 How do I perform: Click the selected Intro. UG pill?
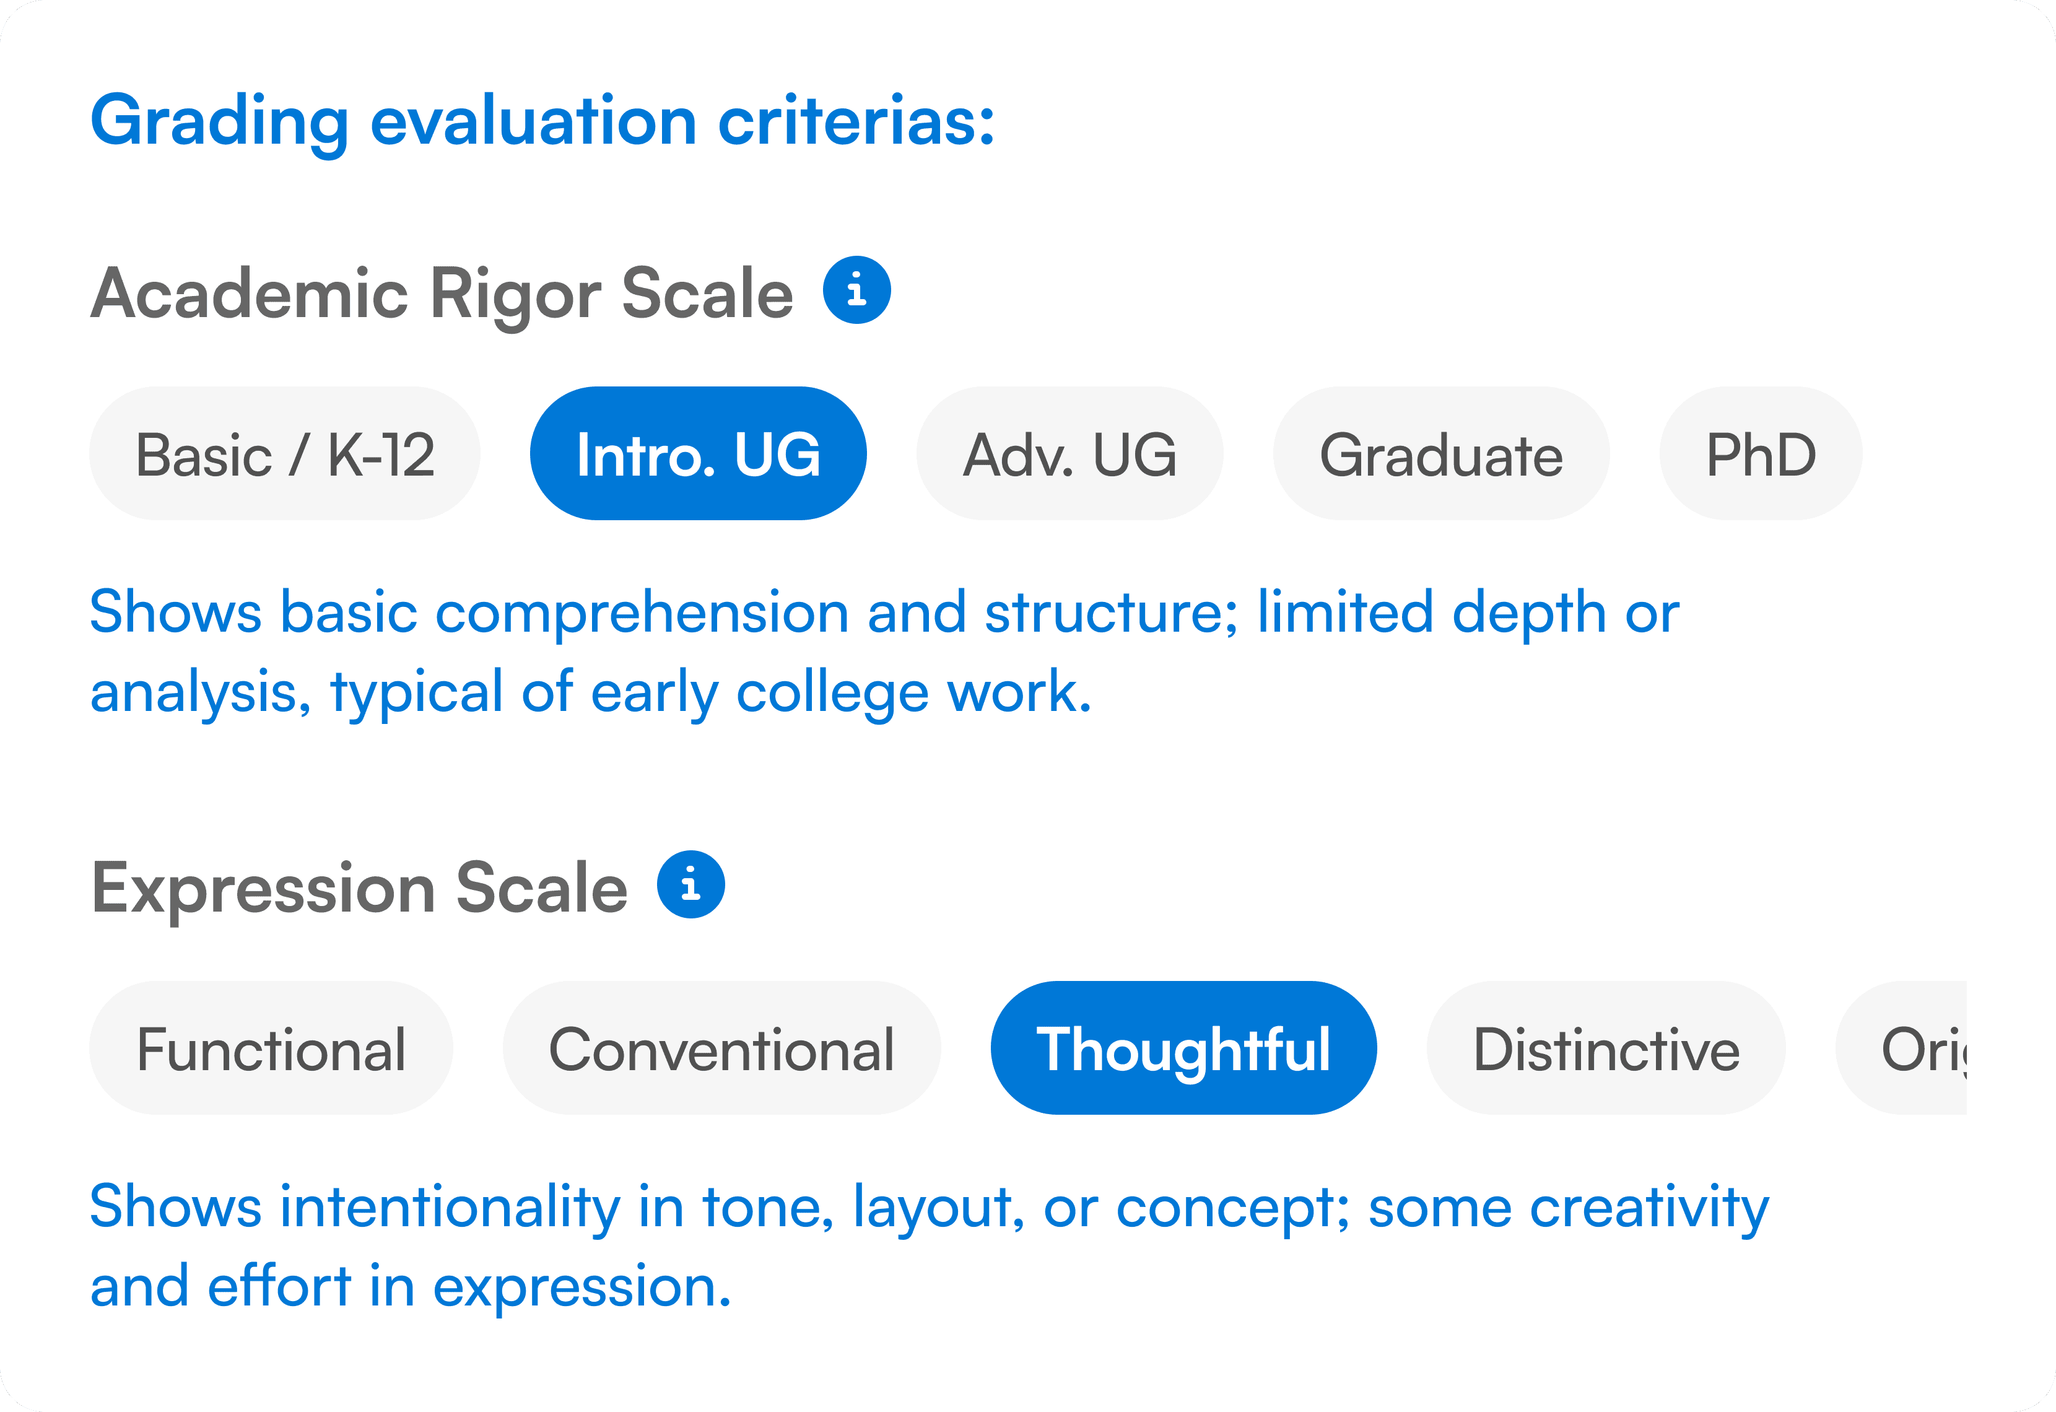pyautogui.click(x=698, y=454)
